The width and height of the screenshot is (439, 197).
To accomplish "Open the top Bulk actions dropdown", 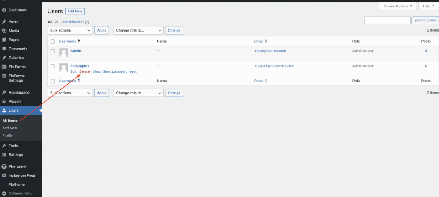I will 70,30.
